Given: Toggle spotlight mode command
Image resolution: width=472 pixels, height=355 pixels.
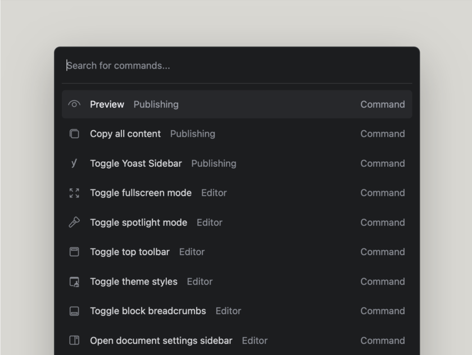Looking at the screenshot, I should (237, 222).
